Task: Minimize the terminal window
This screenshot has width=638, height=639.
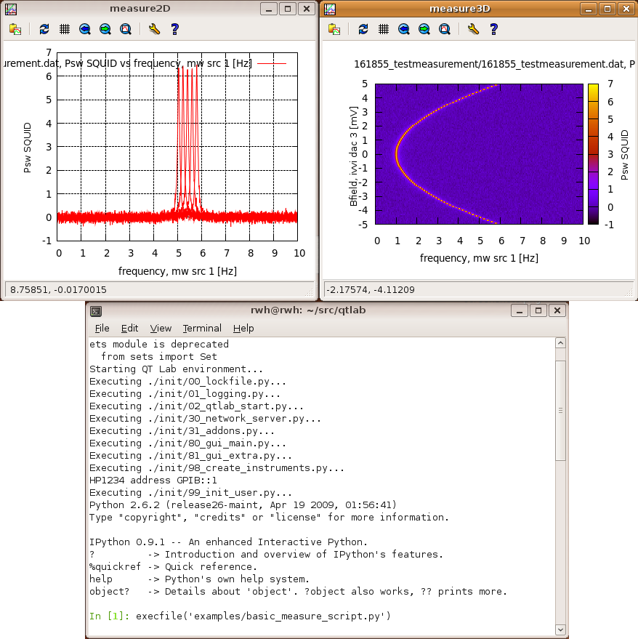Action: [520, 311]
